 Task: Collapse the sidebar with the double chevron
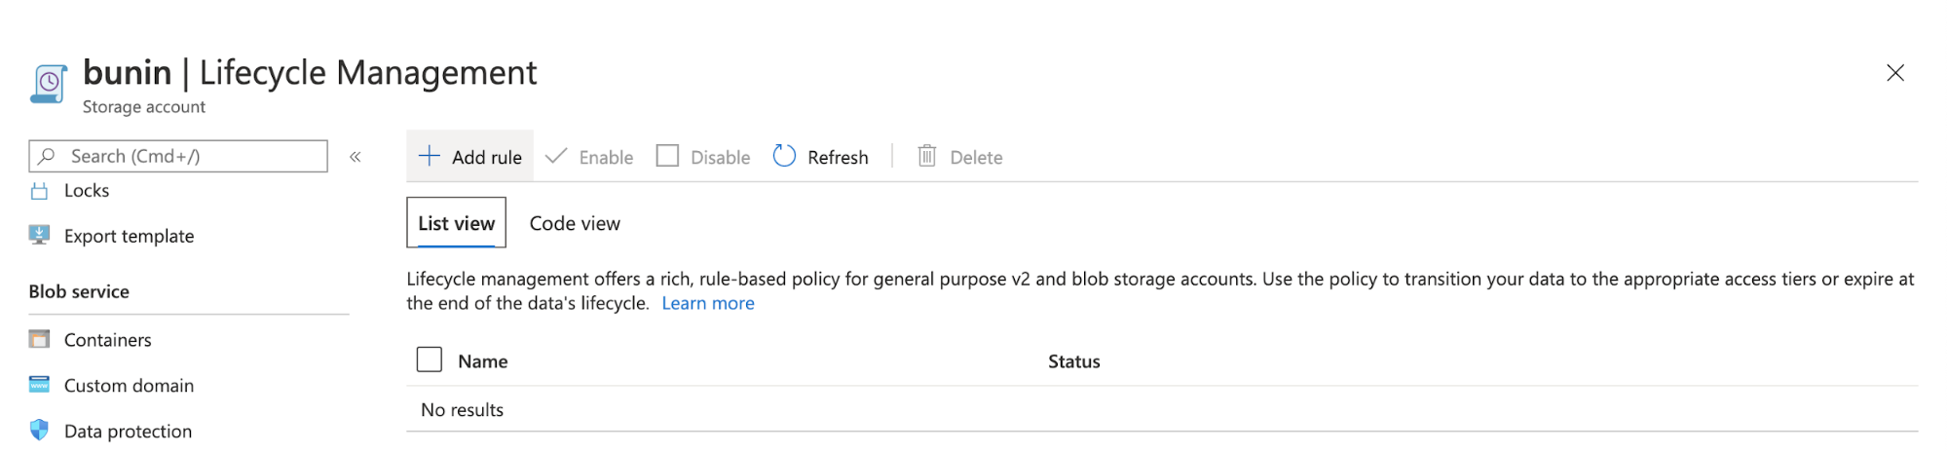pyautogui.click(x=356, y=157)
